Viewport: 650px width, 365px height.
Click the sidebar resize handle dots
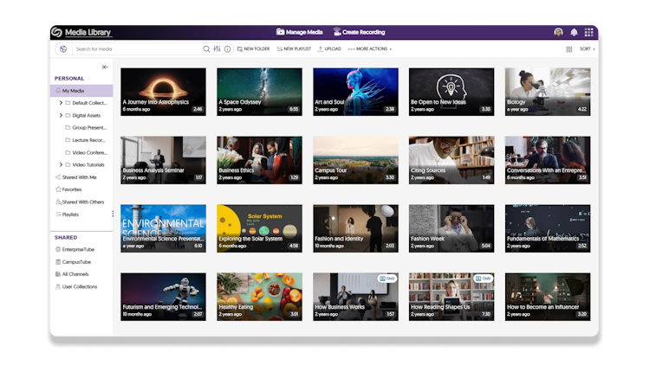coord(113,214)
